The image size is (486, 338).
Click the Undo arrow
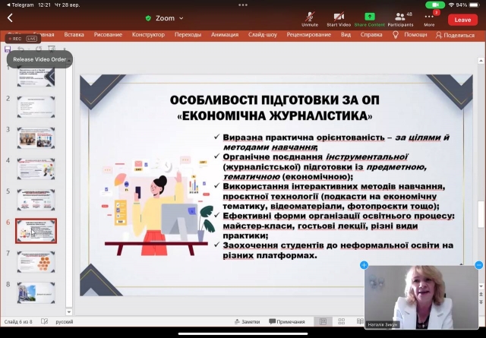[x=21, y=49]
